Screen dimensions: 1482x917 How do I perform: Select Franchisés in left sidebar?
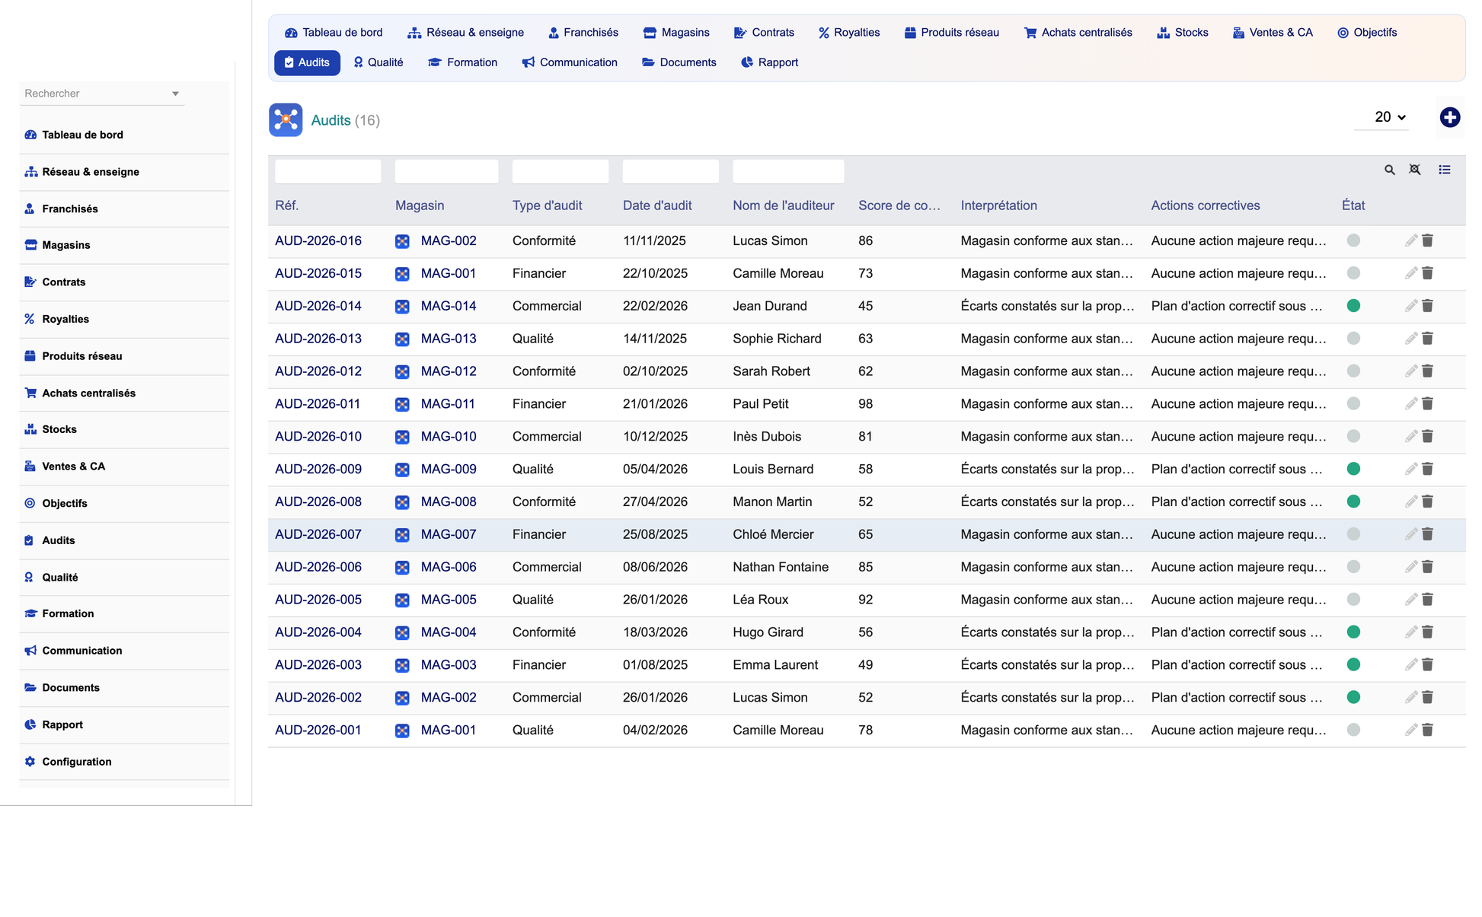(x=124, y=209)
